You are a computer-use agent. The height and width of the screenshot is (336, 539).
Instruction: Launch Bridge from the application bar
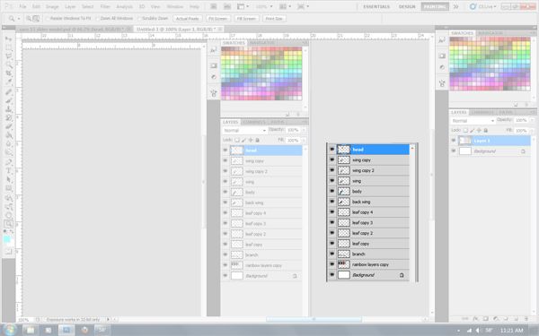(214, 6)
